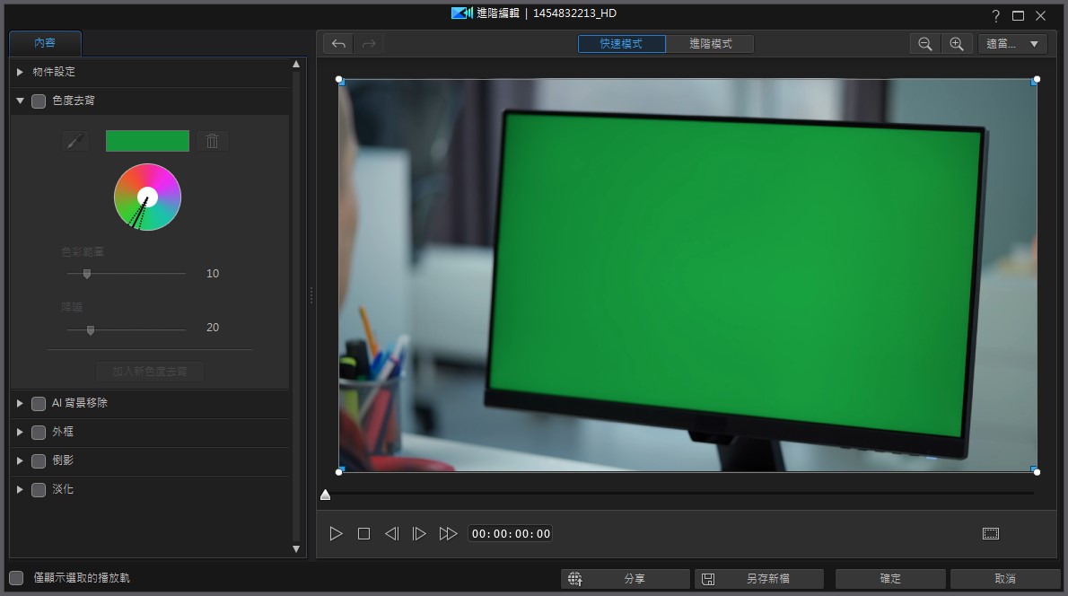Expand the 物件設定 section
Image resolution: width=1068 pixels, height=596 pixels.
pyautogui.click(x=20, y=72)
